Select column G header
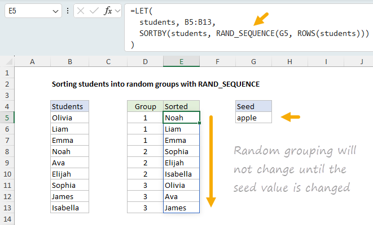 253,62
